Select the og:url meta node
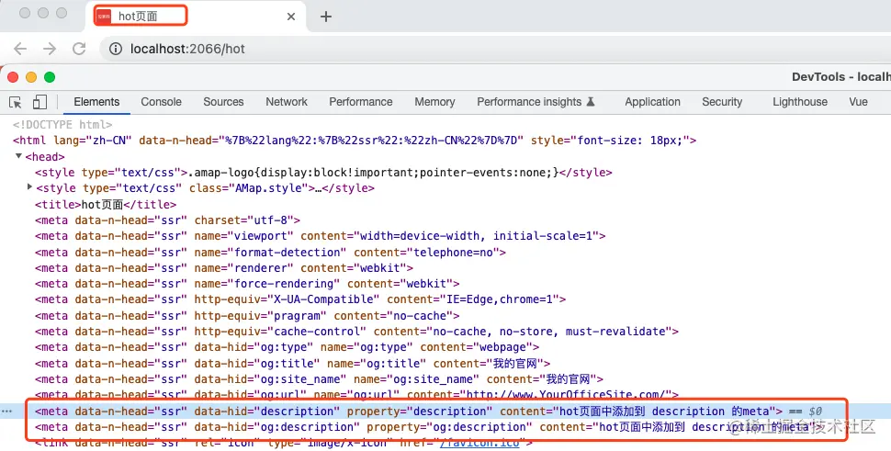 pyautogui.click(x=356, y=394)
